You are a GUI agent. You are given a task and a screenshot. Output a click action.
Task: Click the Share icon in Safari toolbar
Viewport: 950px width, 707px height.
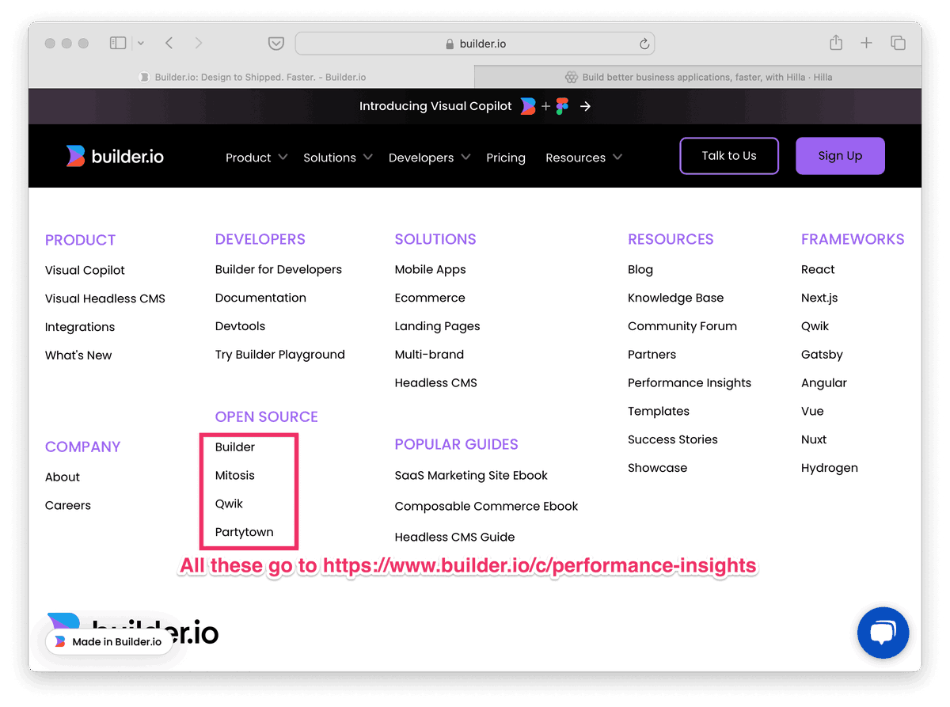[x=836, y=43]
